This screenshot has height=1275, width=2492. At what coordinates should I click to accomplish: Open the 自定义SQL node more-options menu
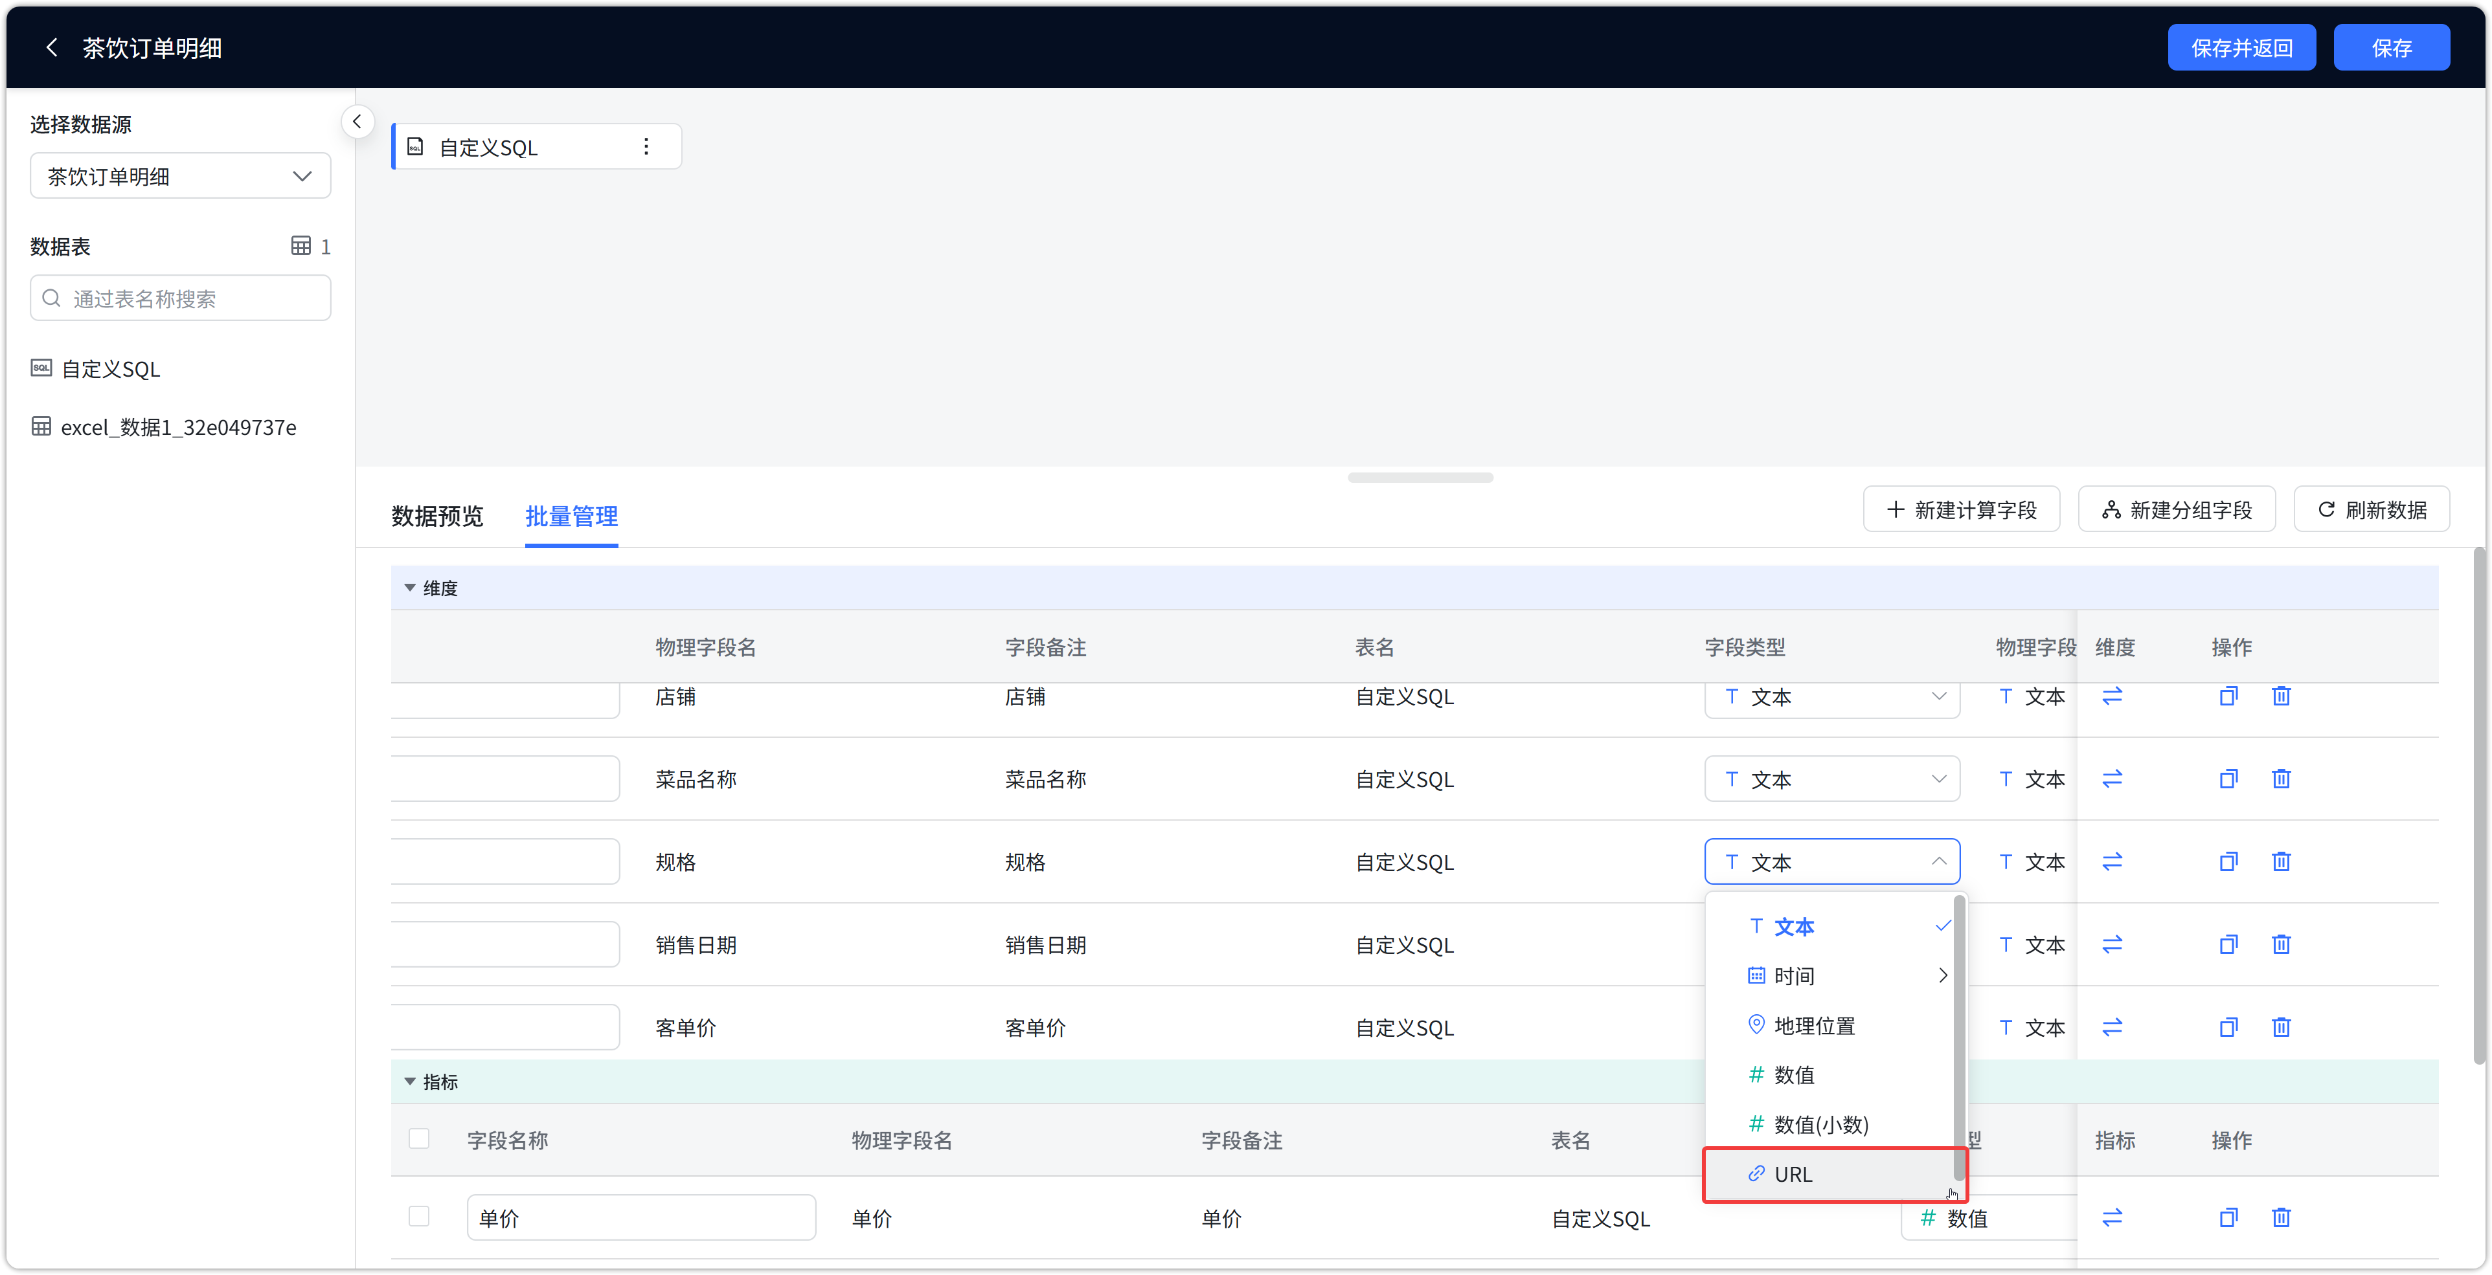pyautogui.click(x=646, y=147)
